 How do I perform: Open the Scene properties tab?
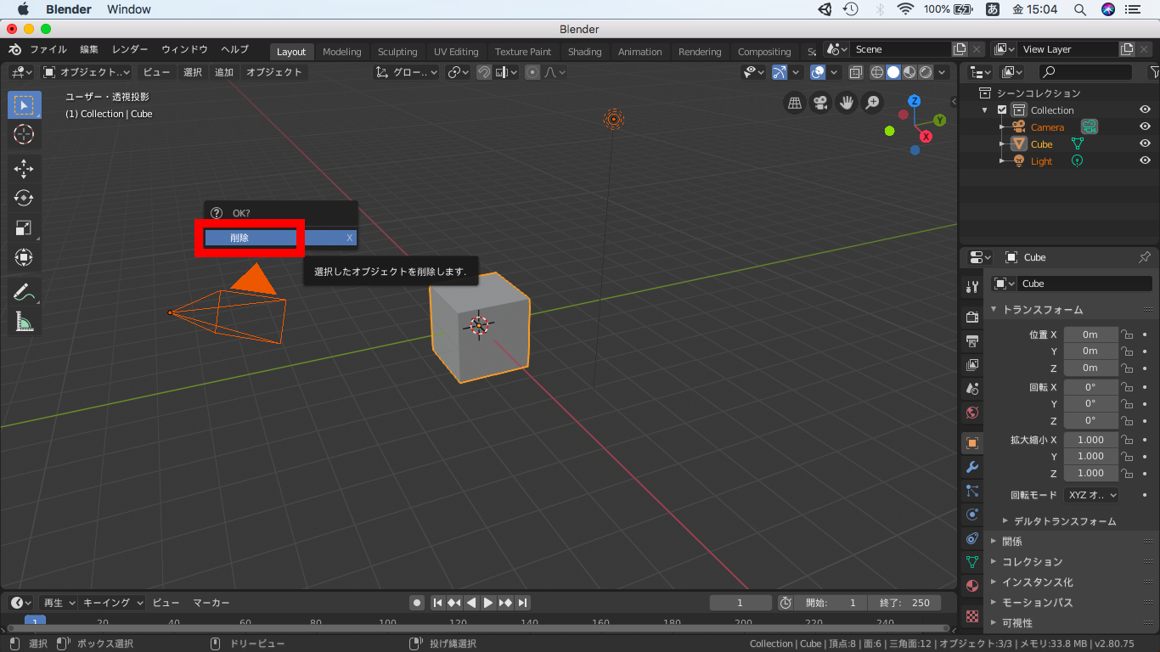(972, 388)
